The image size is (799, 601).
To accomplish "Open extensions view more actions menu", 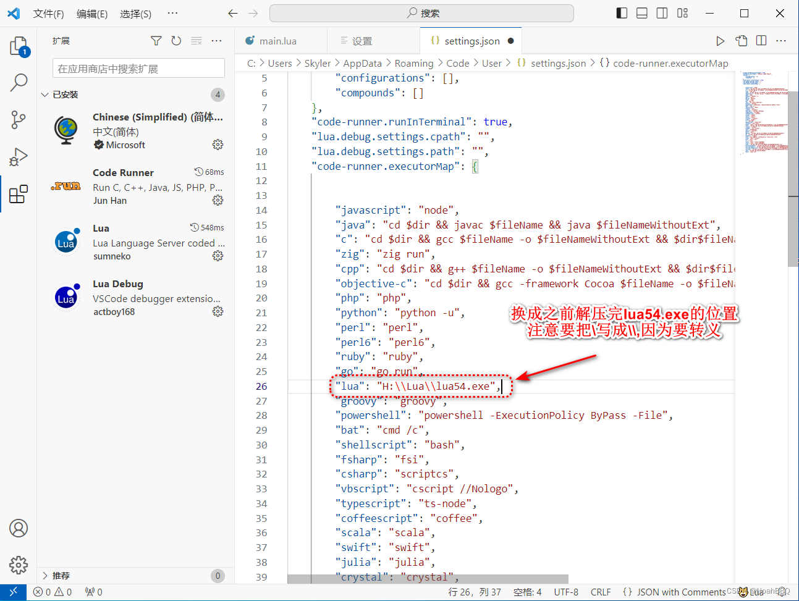I will 216,41.
